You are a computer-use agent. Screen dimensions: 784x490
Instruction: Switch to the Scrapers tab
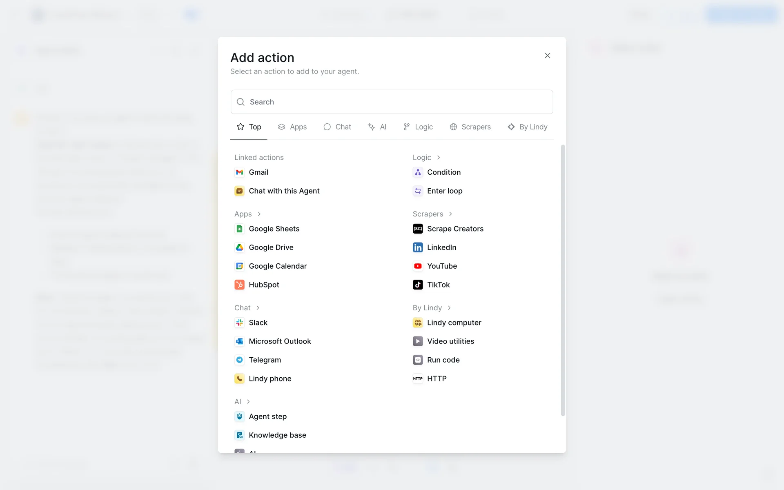[470, 127]
